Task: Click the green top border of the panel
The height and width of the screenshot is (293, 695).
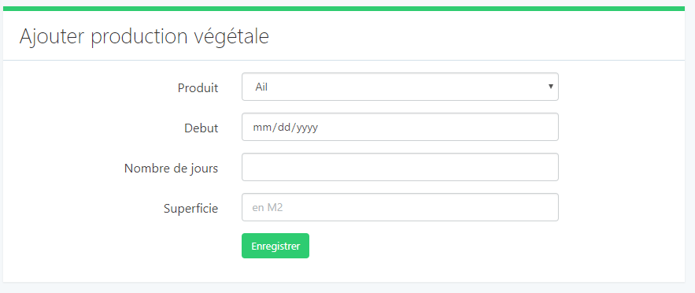Action: [x=344, y=9]
